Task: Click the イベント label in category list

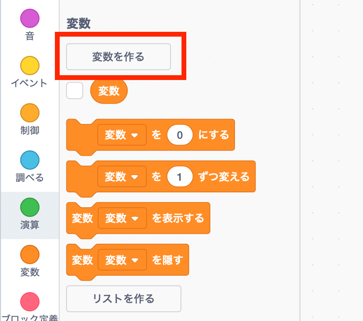Action: (x=29, y=83)
